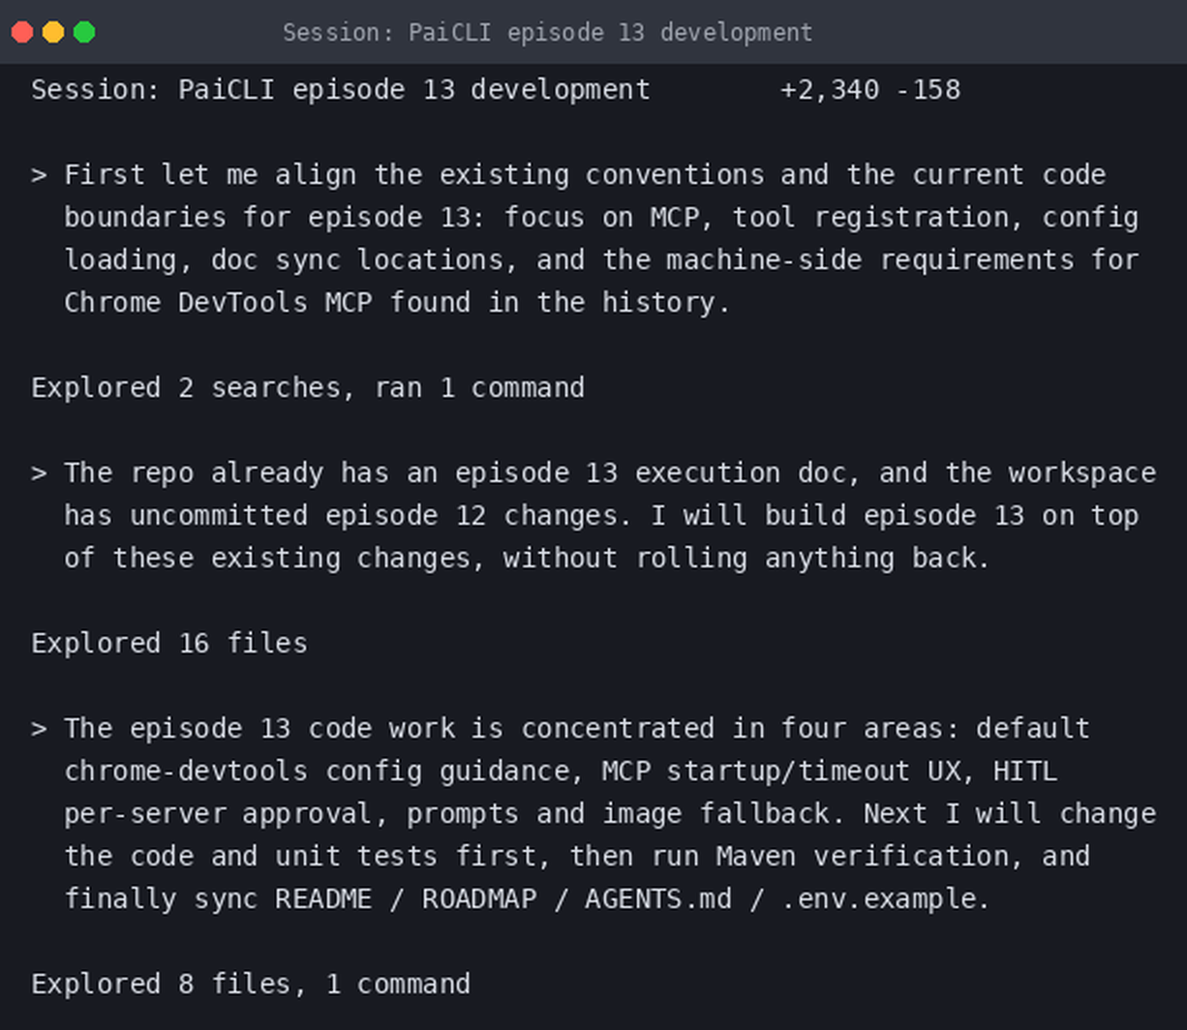Expand the 'Explored 16 files' summary

(x=169, y=644)
